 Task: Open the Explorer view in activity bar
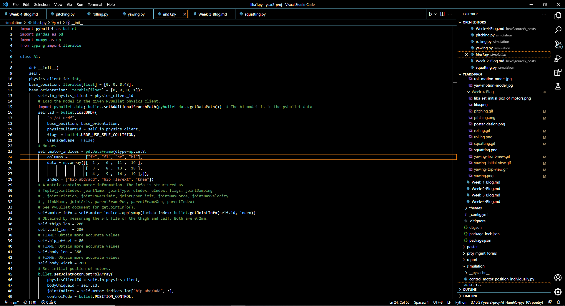(x=558, y=16)
